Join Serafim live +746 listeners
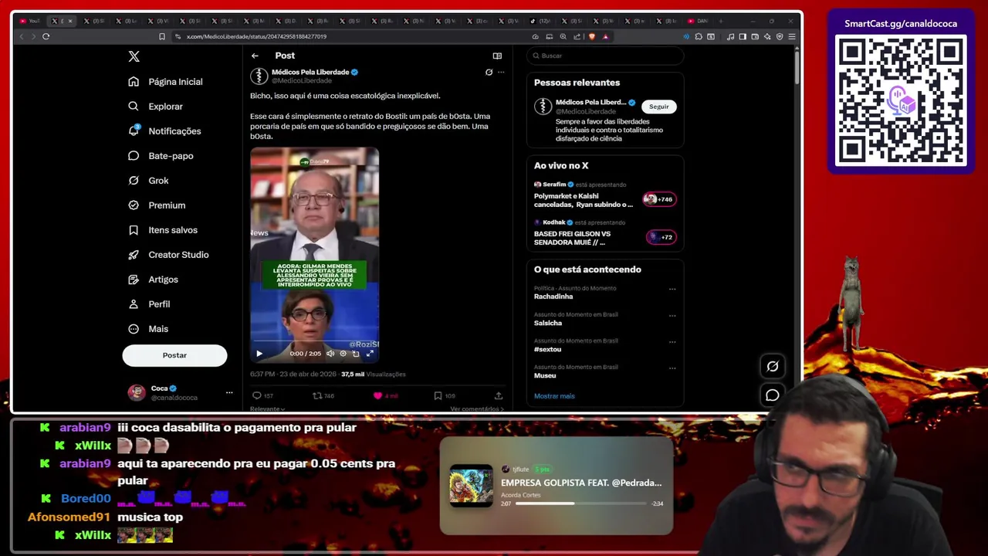Screen dimensions: 988x556 pos(660,199)
